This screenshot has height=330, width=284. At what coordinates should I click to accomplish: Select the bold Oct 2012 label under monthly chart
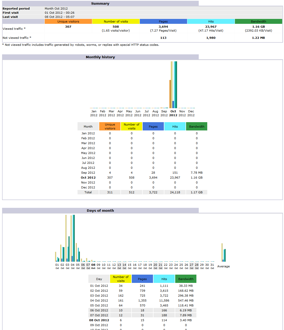coord(173,113)
